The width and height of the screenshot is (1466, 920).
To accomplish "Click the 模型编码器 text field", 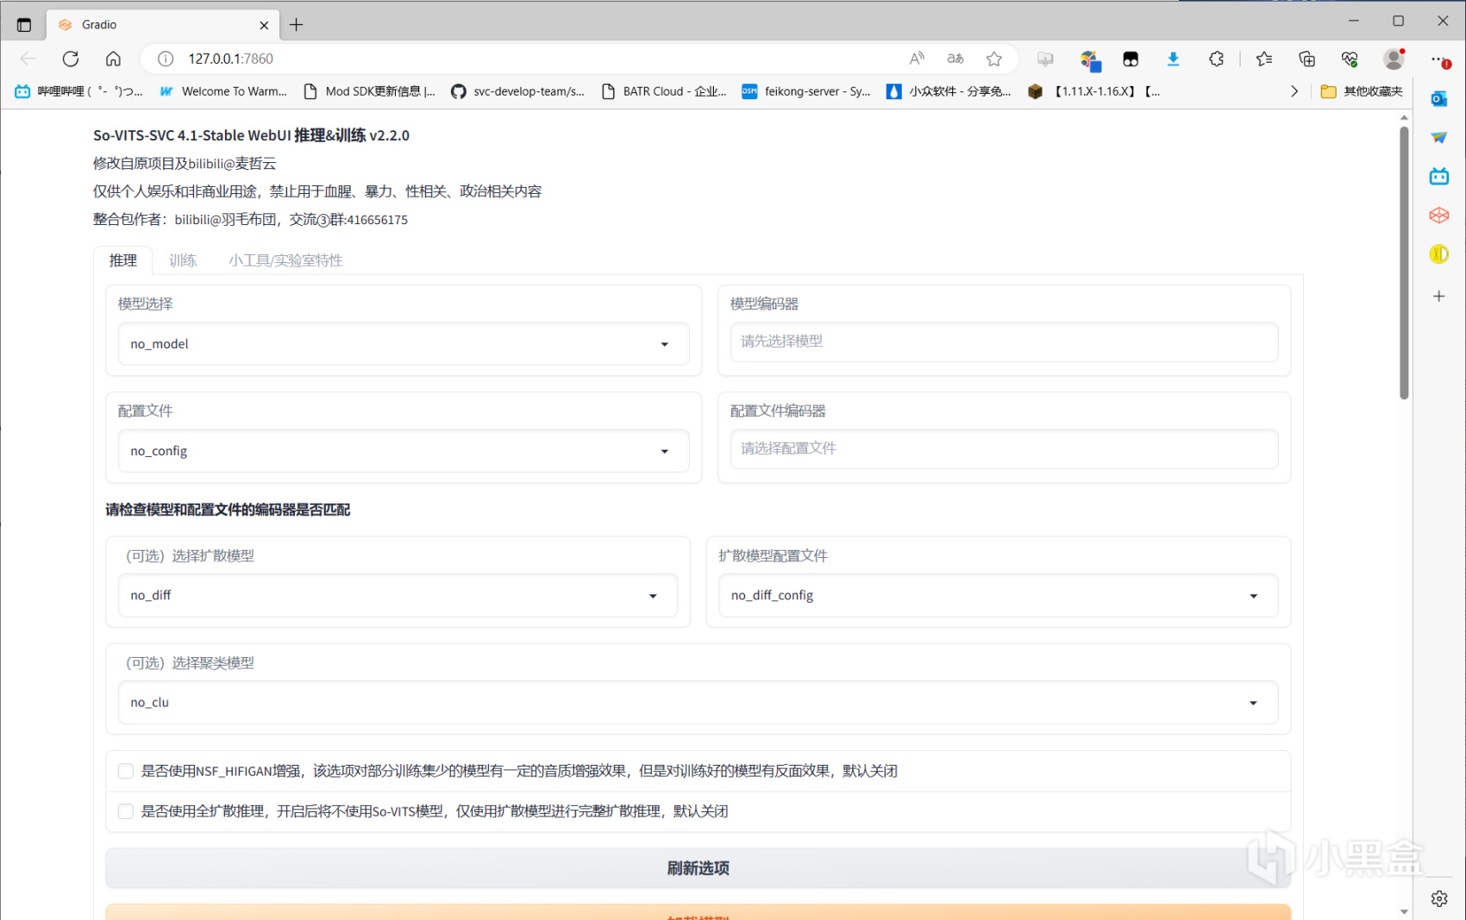I will tap(1004, 341).
